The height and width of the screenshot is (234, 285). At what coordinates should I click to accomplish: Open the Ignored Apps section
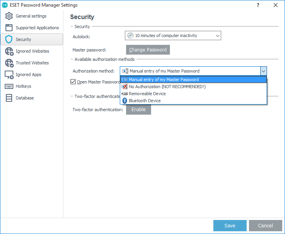(x=32, y=74)
